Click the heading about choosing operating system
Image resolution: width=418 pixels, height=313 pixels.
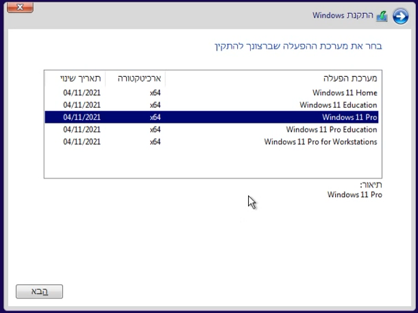tap(298, 46)
